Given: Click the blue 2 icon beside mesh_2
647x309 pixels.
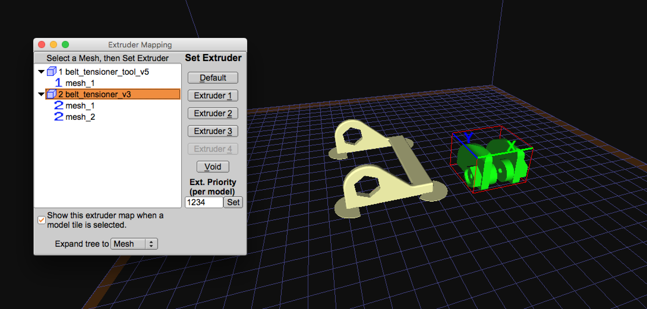Looking at the screenshot, I should 59,117.
